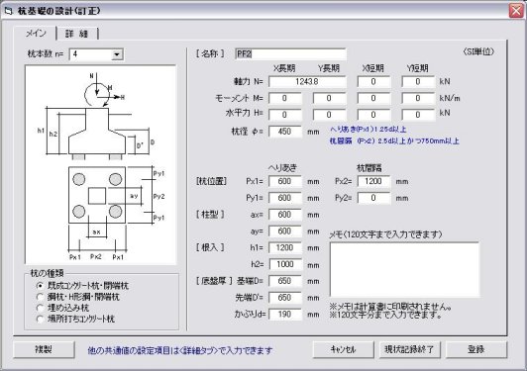527x371 pixels.
Task: Click 水平力 H Y長期 field
Action: click(x=329, y=115)
